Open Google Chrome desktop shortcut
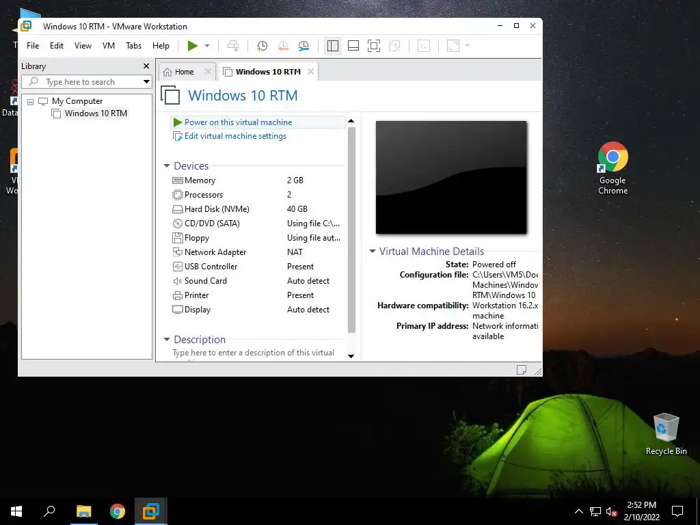 [x=613, y=168]
